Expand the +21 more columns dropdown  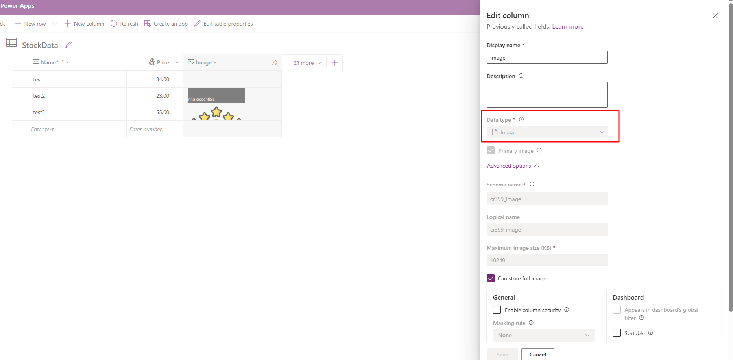306,63
